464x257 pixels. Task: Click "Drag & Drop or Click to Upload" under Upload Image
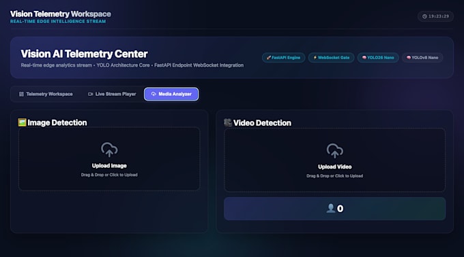point(109,175)
